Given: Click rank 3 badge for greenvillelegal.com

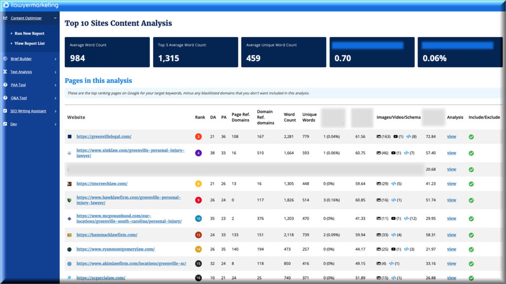Looking at the screenshot, I should point(199,136).
